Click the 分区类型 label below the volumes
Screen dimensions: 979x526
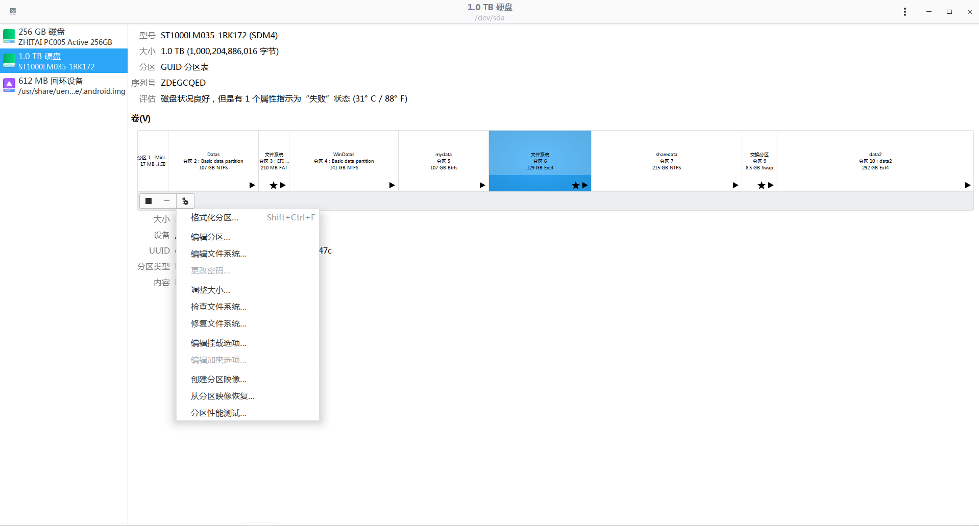[x=154, y=267]
